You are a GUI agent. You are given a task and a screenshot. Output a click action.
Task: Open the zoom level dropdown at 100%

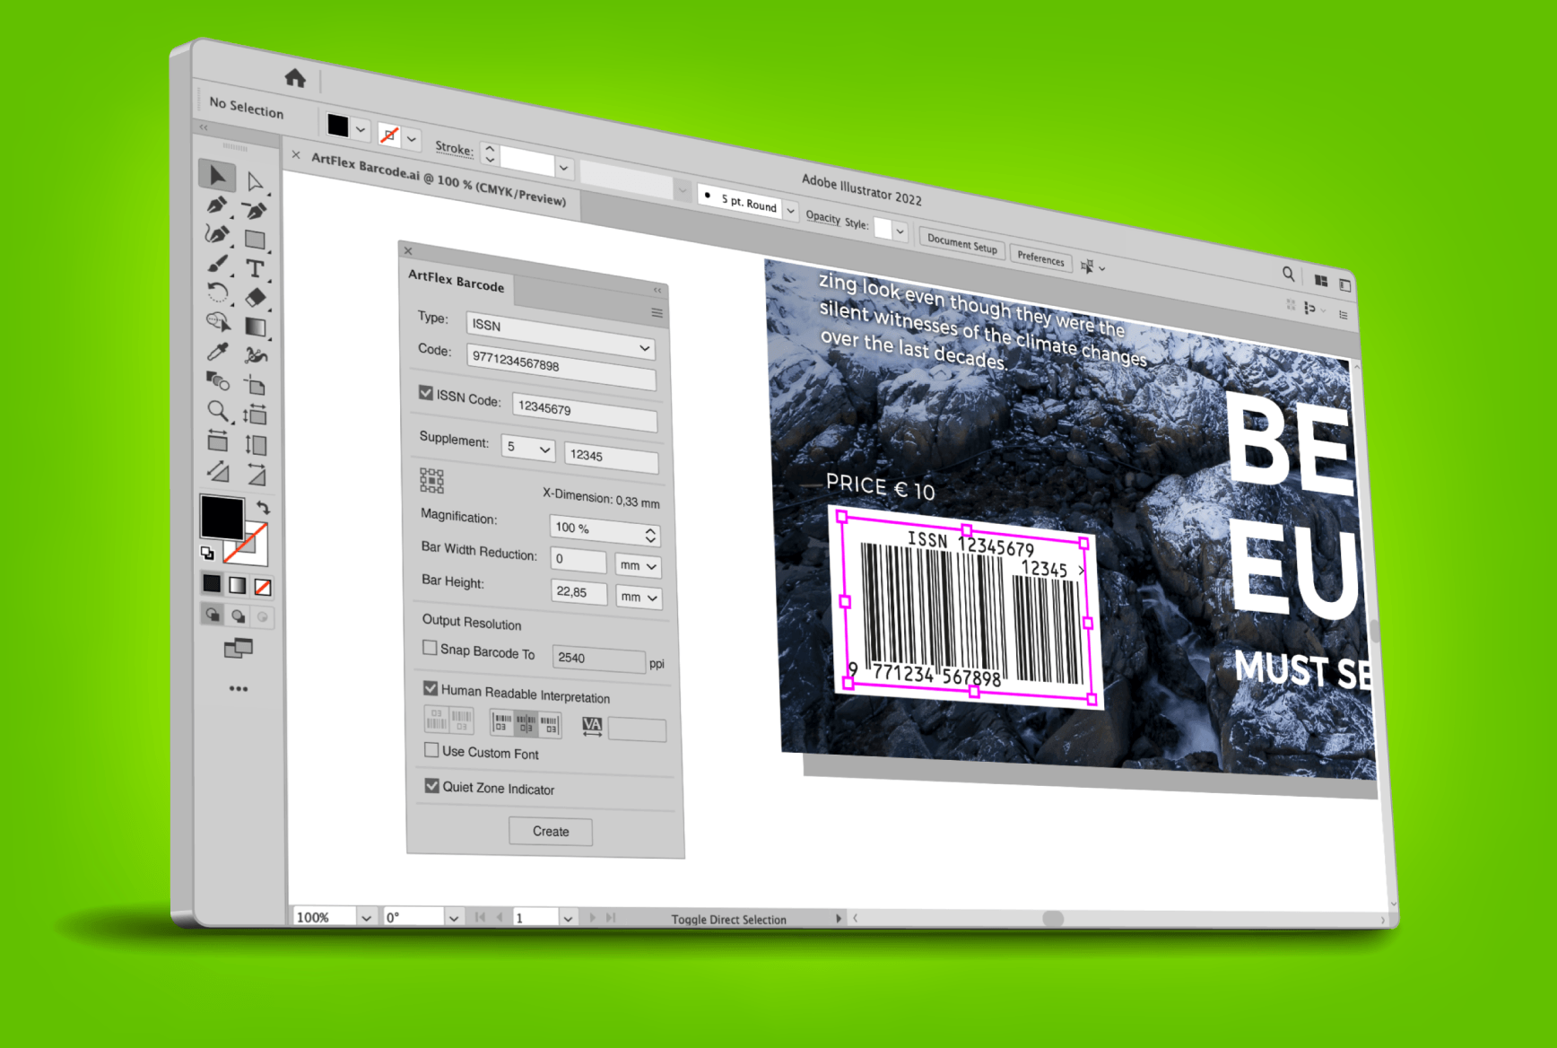tap(366, 917)
